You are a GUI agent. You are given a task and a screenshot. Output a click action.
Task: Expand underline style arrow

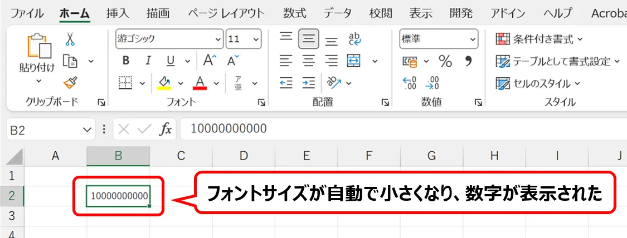[187, 61]
